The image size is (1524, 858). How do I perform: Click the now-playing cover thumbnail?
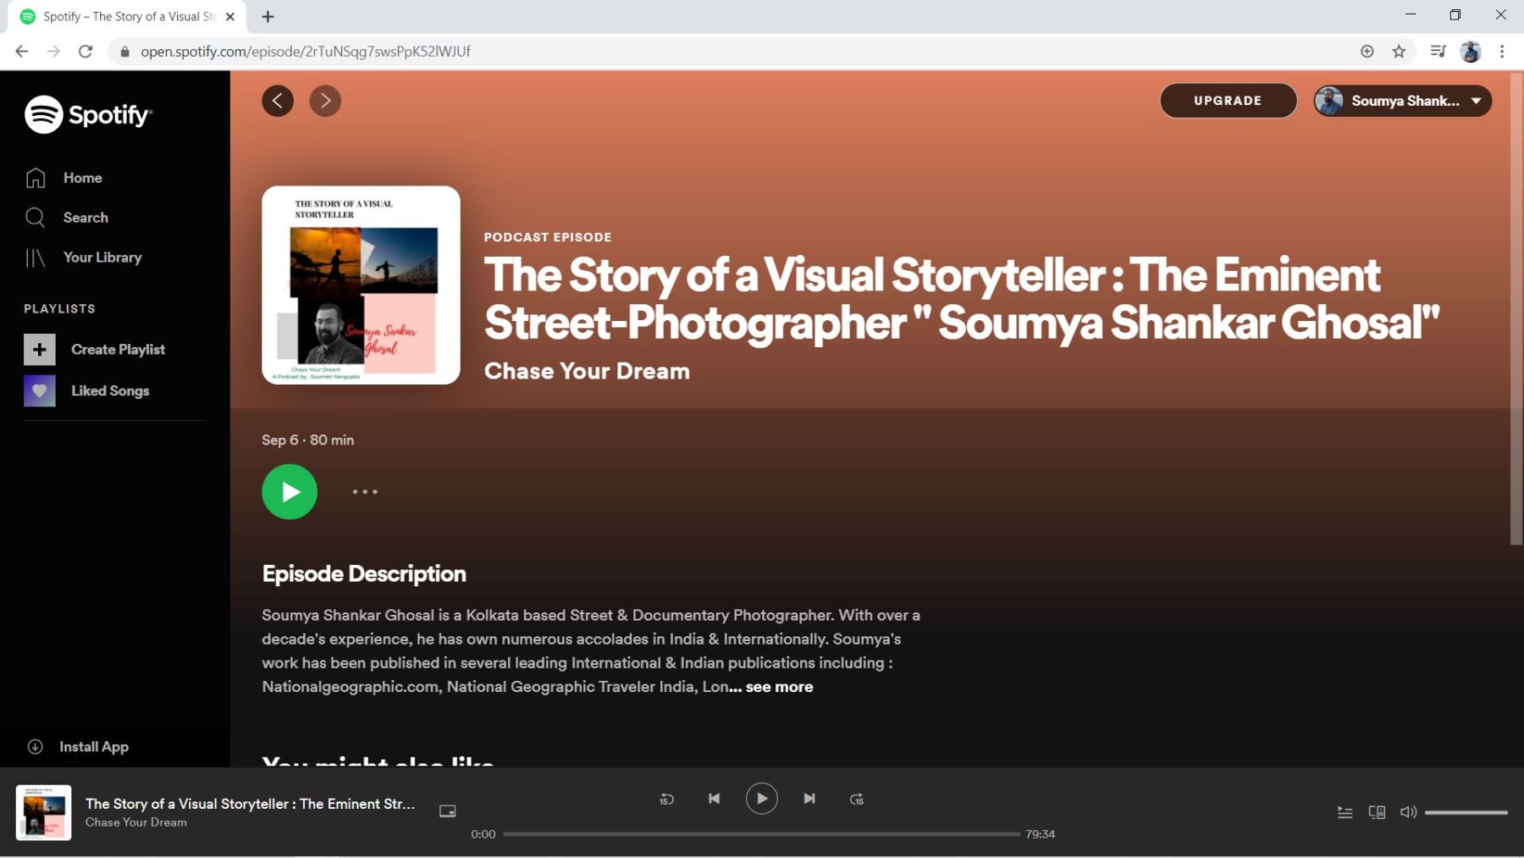pyautogui.click(x=44, y=813)
